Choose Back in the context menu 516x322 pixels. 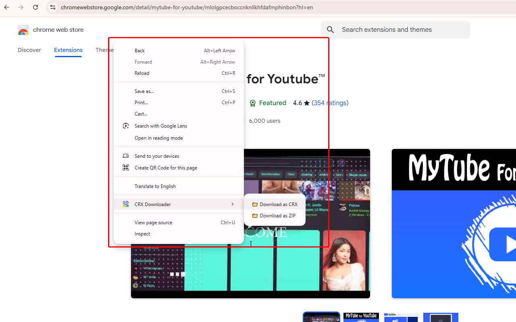[179, 51]
